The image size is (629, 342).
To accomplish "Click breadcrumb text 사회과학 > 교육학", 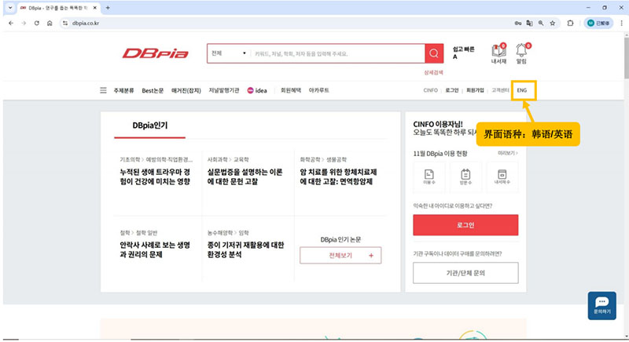I will (228, 159).
